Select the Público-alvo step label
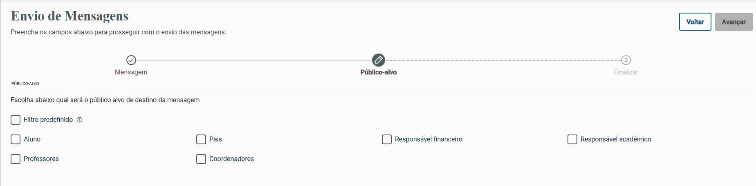 click(378, 72)
